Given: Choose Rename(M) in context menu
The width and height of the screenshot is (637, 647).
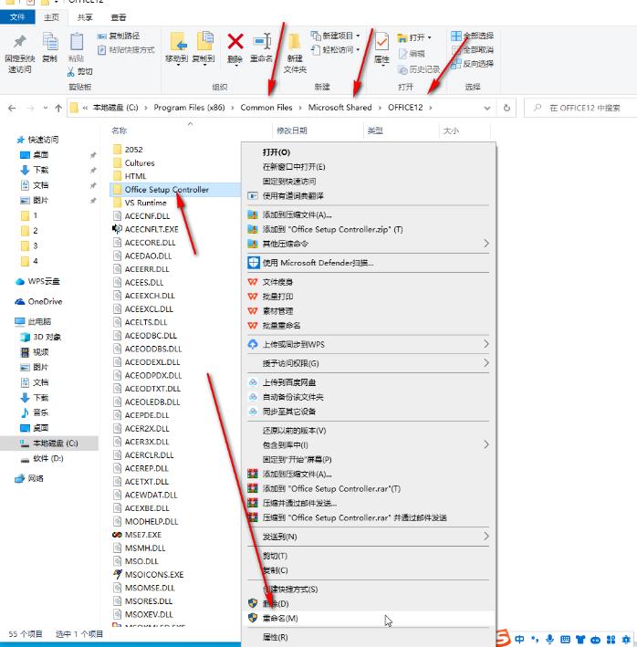Looking at the screenshot, I should 369,618.
